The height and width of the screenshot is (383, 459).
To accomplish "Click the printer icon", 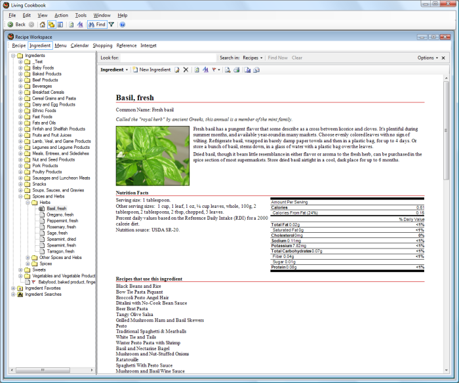I will click(x=237, y=70).
